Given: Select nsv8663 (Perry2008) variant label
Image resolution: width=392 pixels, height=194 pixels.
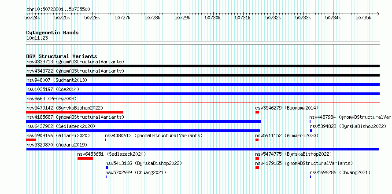Looking at the screenshot, I should (x=52, y=99).
